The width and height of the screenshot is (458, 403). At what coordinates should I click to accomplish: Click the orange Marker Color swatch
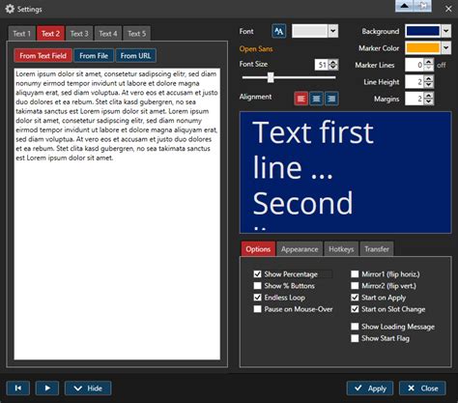click(x=423, y=48)
